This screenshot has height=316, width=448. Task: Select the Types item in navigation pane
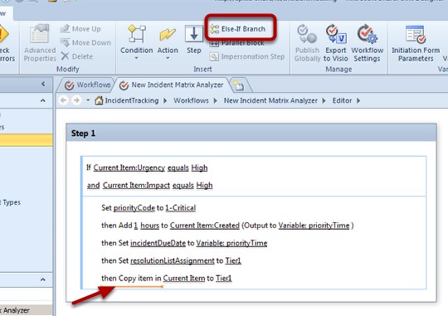pyautogui.click(x=10, y=202)
